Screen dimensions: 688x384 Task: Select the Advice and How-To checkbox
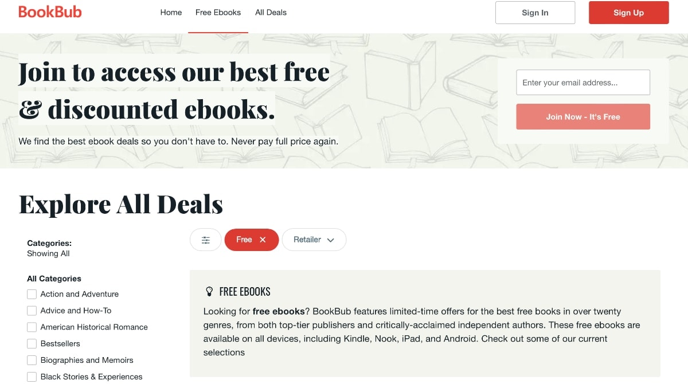[x=32, y=310]
